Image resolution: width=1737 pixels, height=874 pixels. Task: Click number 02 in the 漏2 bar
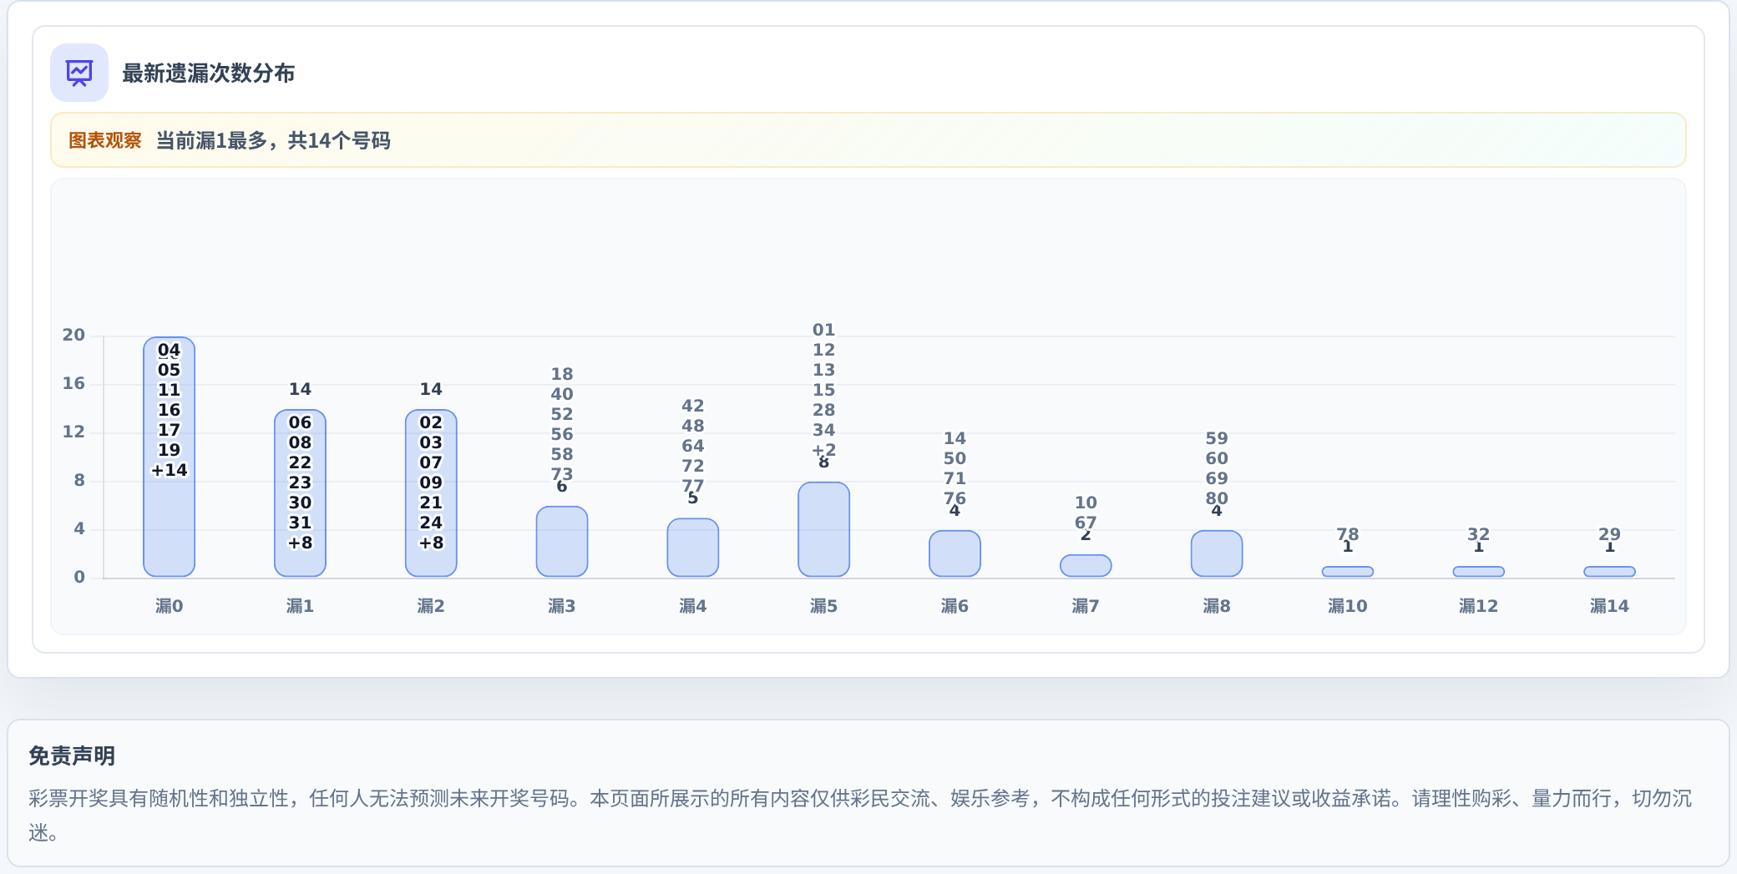pos(431,422)
